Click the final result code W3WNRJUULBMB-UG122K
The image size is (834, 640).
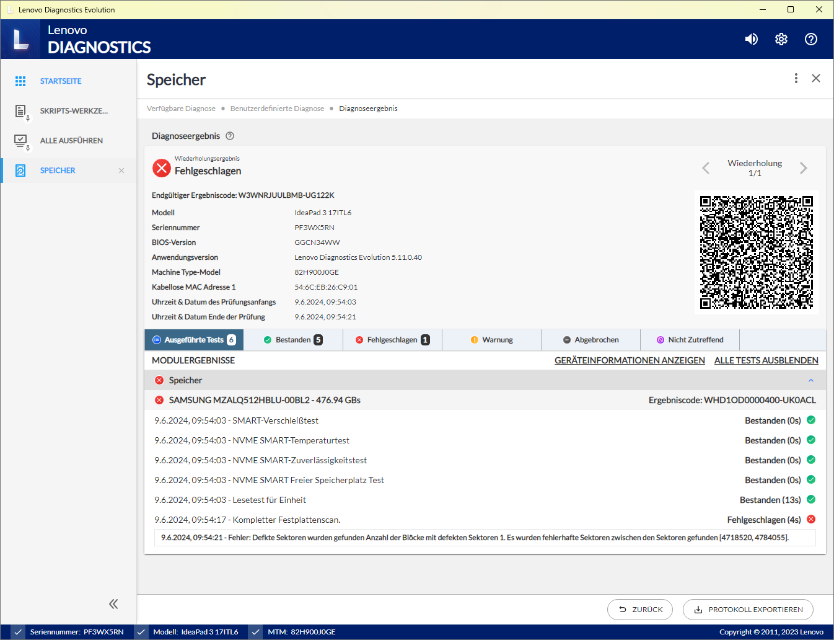286,195
